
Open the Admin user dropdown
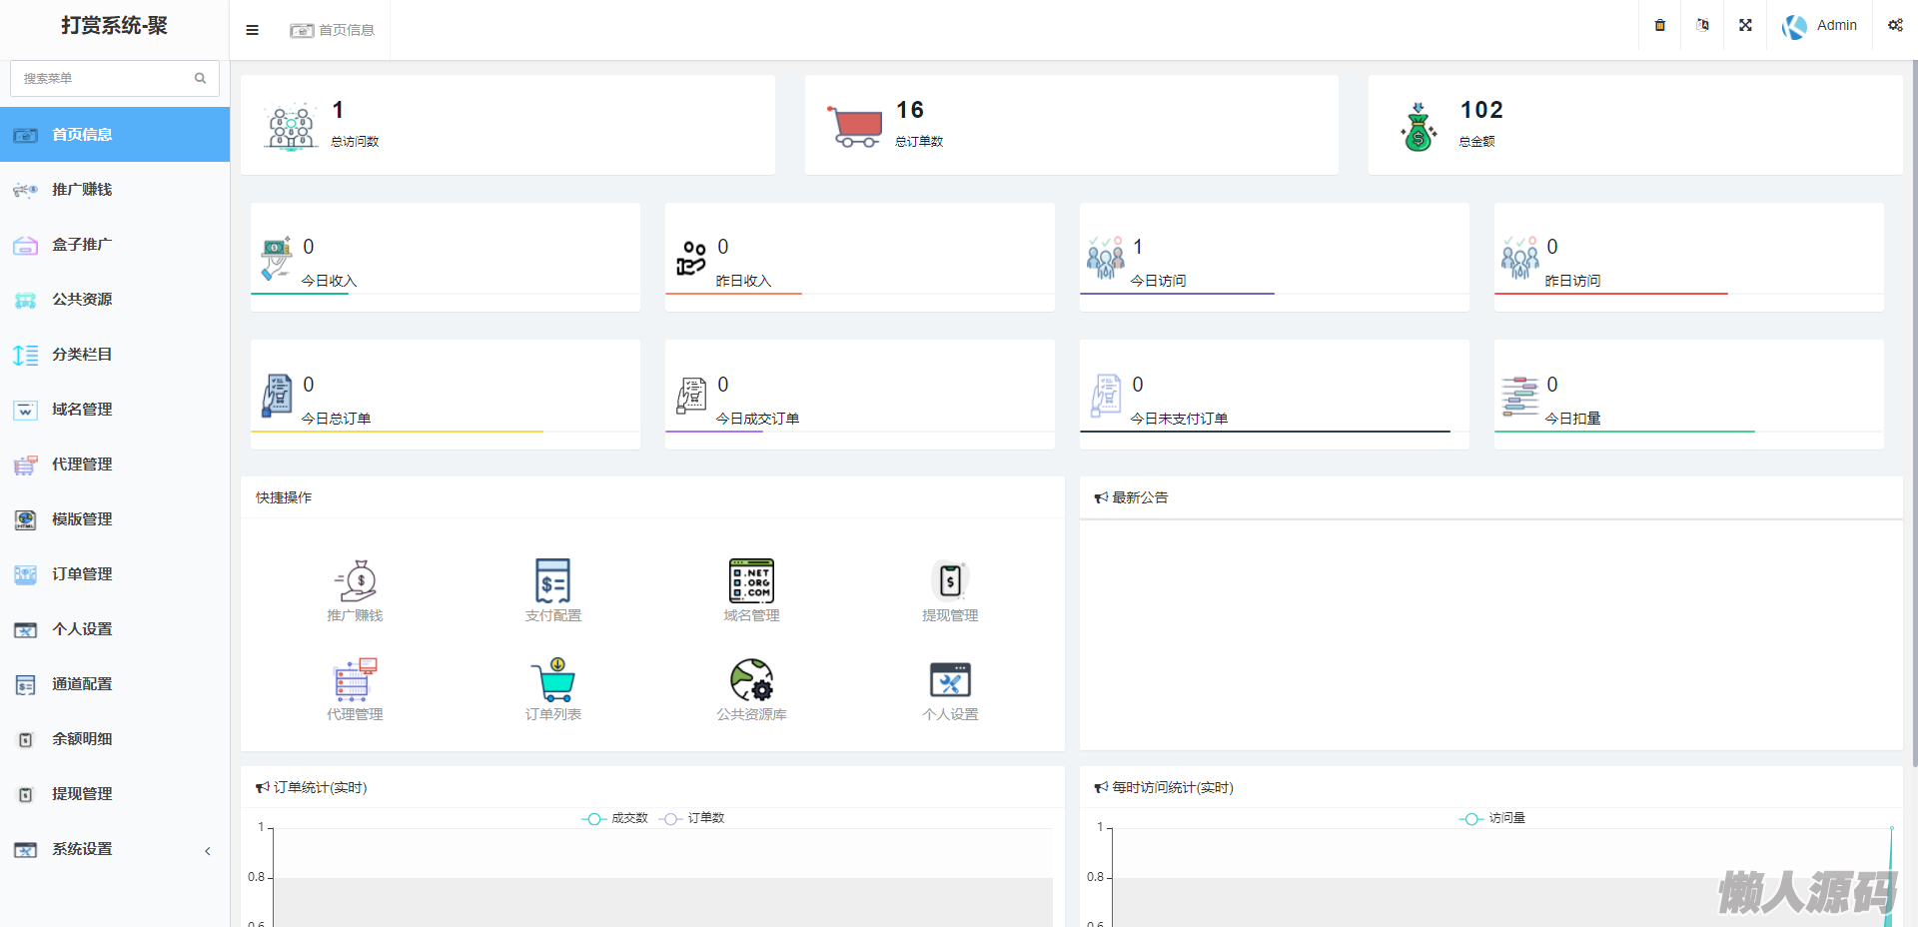(x=1820, y=26)
